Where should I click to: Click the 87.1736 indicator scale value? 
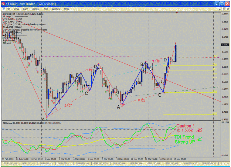[225, 122]
